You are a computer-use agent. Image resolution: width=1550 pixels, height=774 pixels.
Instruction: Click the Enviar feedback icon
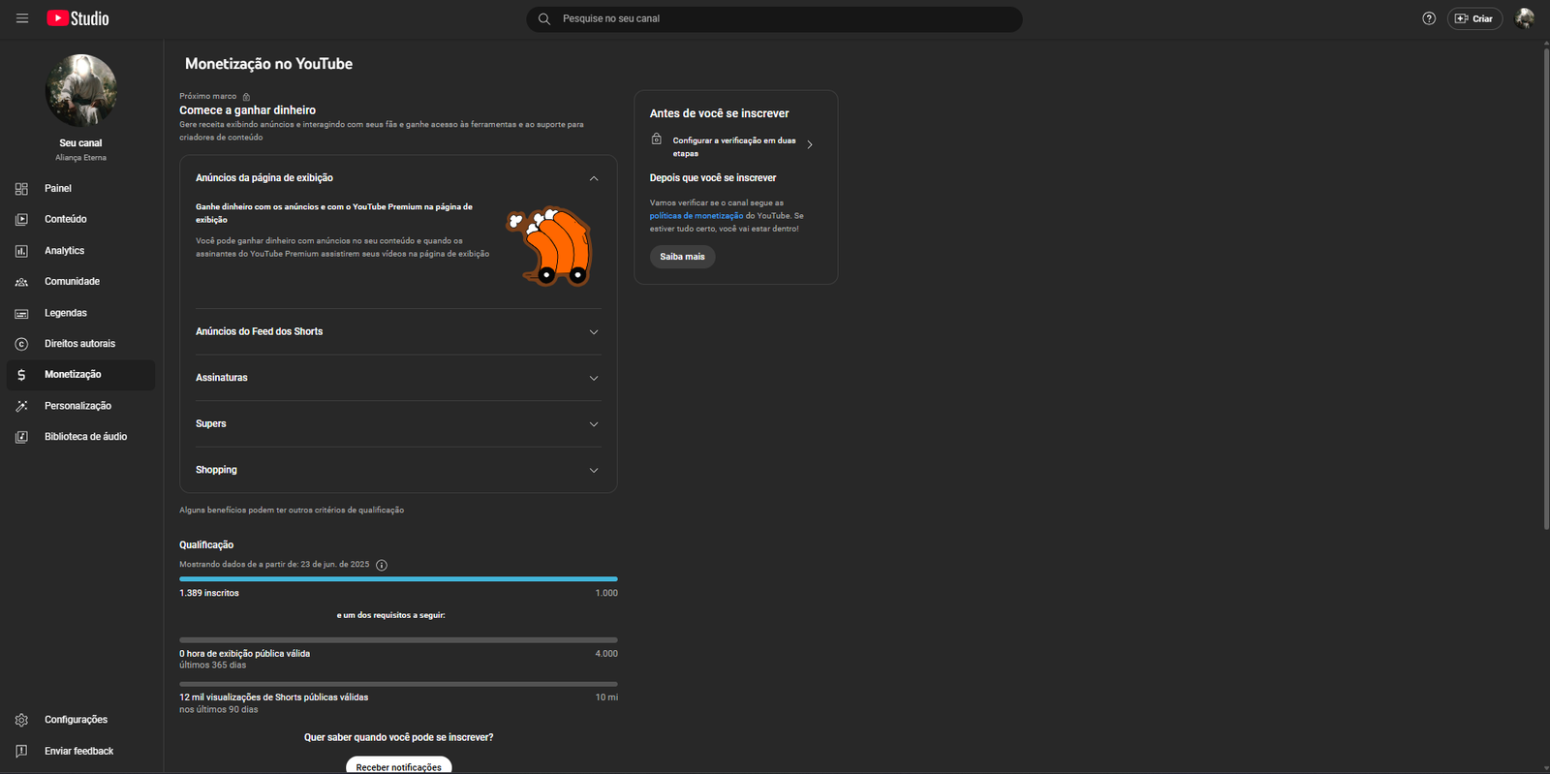click(x=21, y=751)
